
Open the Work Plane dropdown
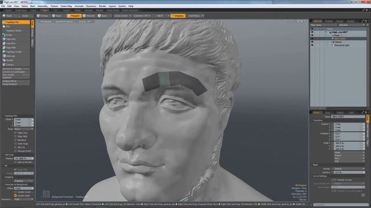pos(195,16)
